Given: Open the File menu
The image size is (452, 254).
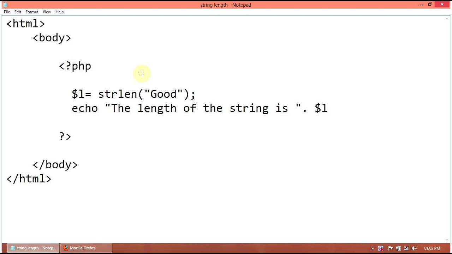Looking at the screenshot, I should pyautogui.click(x=7, y=12).
